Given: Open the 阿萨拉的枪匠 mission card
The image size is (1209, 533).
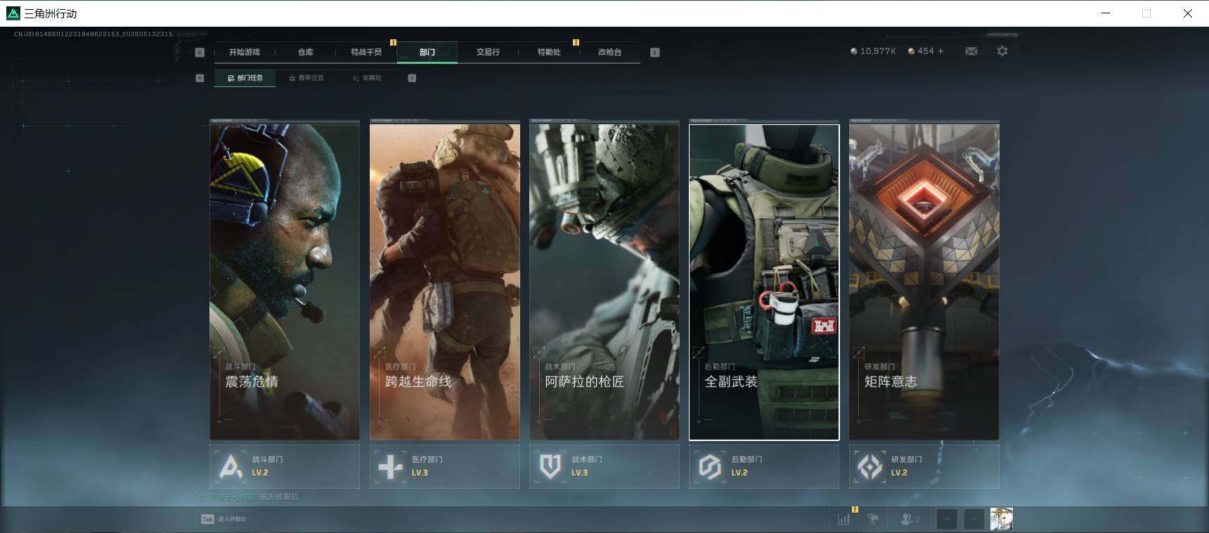Looking at the screenshot, I should click(604, 282).
